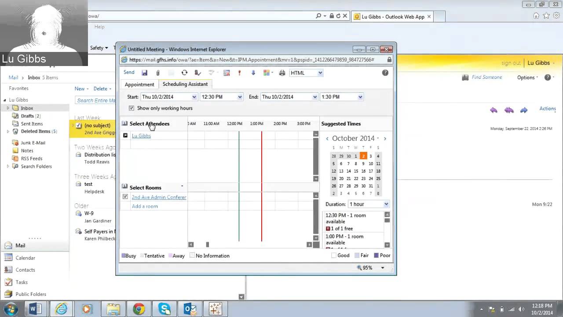Click the Search Entire Mailbox field
Screen dimensions: 563x317
coord(95,100)
